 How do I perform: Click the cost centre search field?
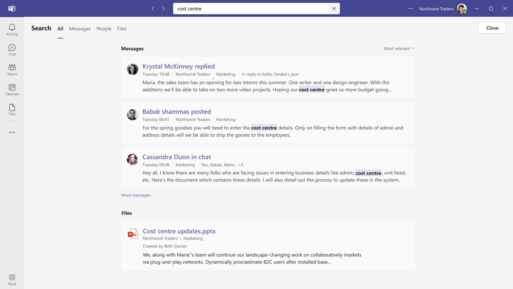click(x=252, y=9)
